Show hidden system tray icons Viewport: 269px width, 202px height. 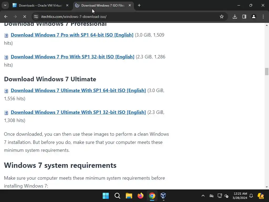pyautogui.click(x=203, y=196)
